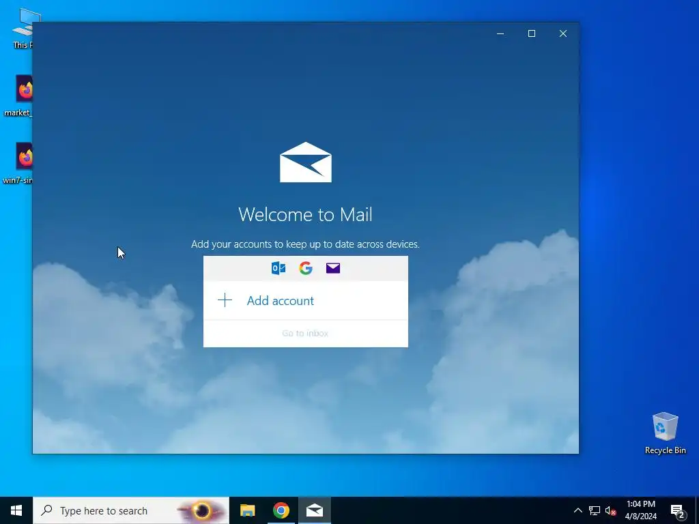This screenshot has height=524, width=699.
Task: Click the taskbar search box
Action: pos(131,510)
